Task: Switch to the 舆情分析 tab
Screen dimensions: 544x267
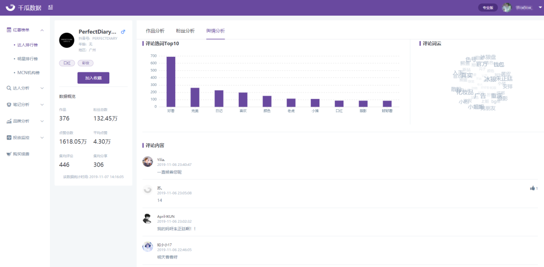Action: [x=216, y=31]
